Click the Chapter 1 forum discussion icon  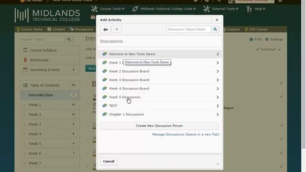tap(105, 114)
